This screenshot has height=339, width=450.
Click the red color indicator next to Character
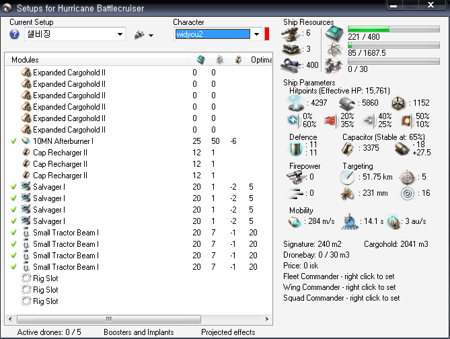[267, 34]
